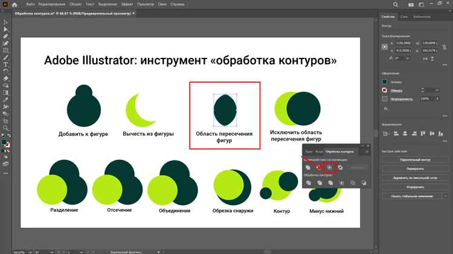Screen dimensions: 453x254
Task: Click the X coordinate input field
Action: point(403,43)
